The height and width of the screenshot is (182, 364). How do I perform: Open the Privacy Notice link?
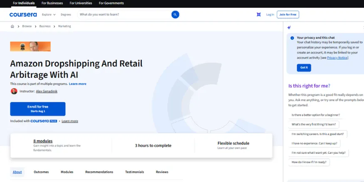point(337,58)
